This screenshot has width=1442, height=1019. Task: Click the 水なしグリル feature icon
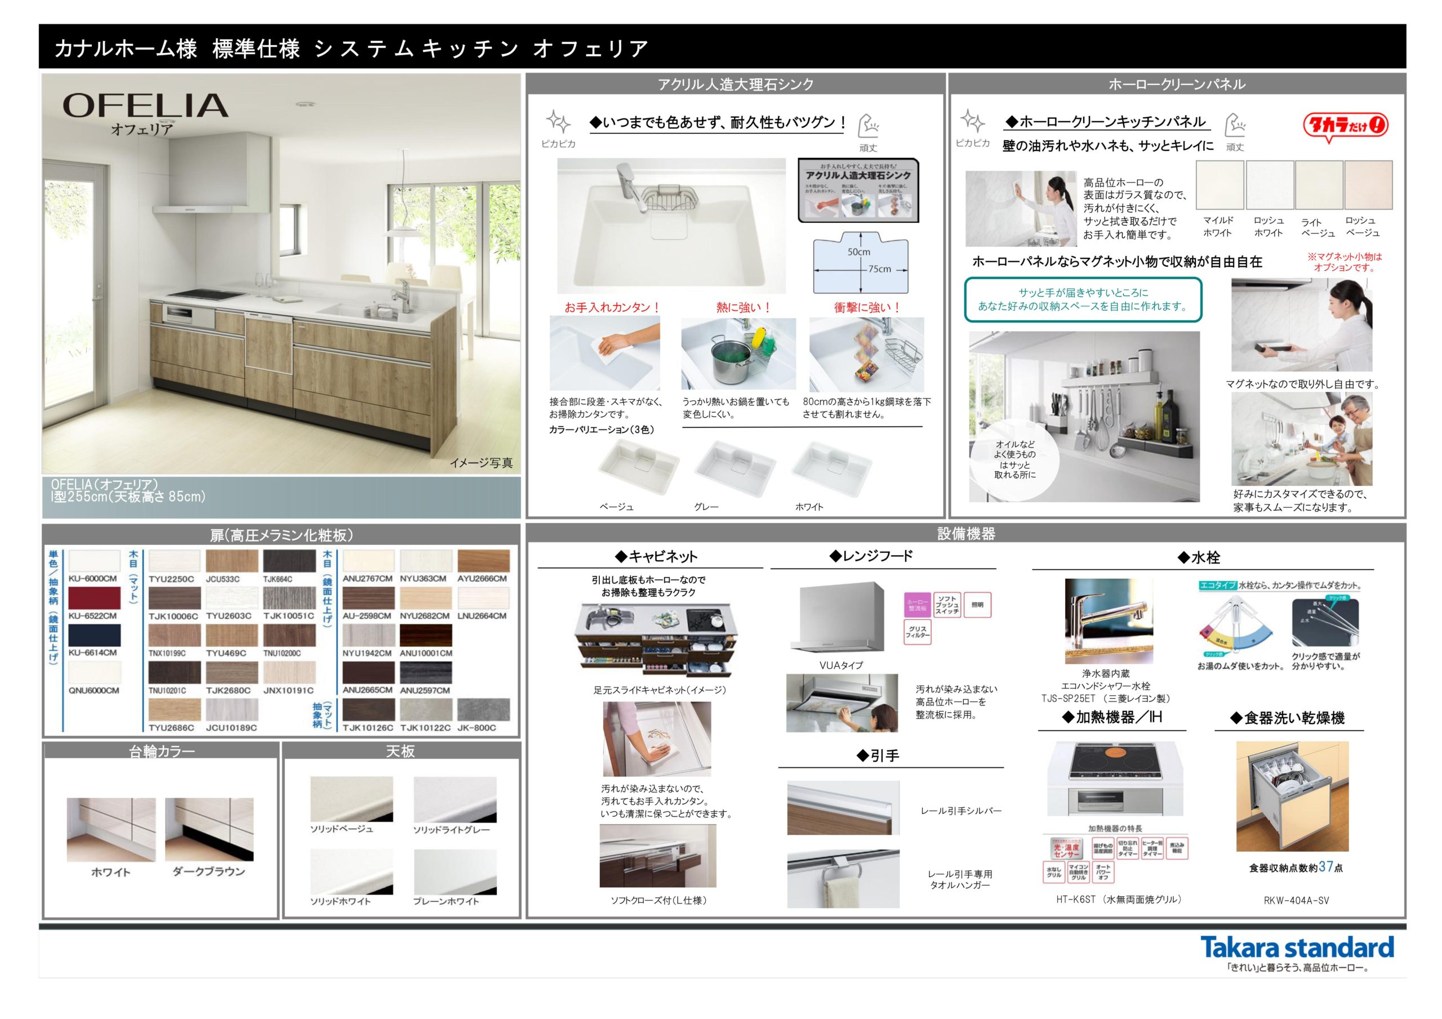(x=1053, y=872)
